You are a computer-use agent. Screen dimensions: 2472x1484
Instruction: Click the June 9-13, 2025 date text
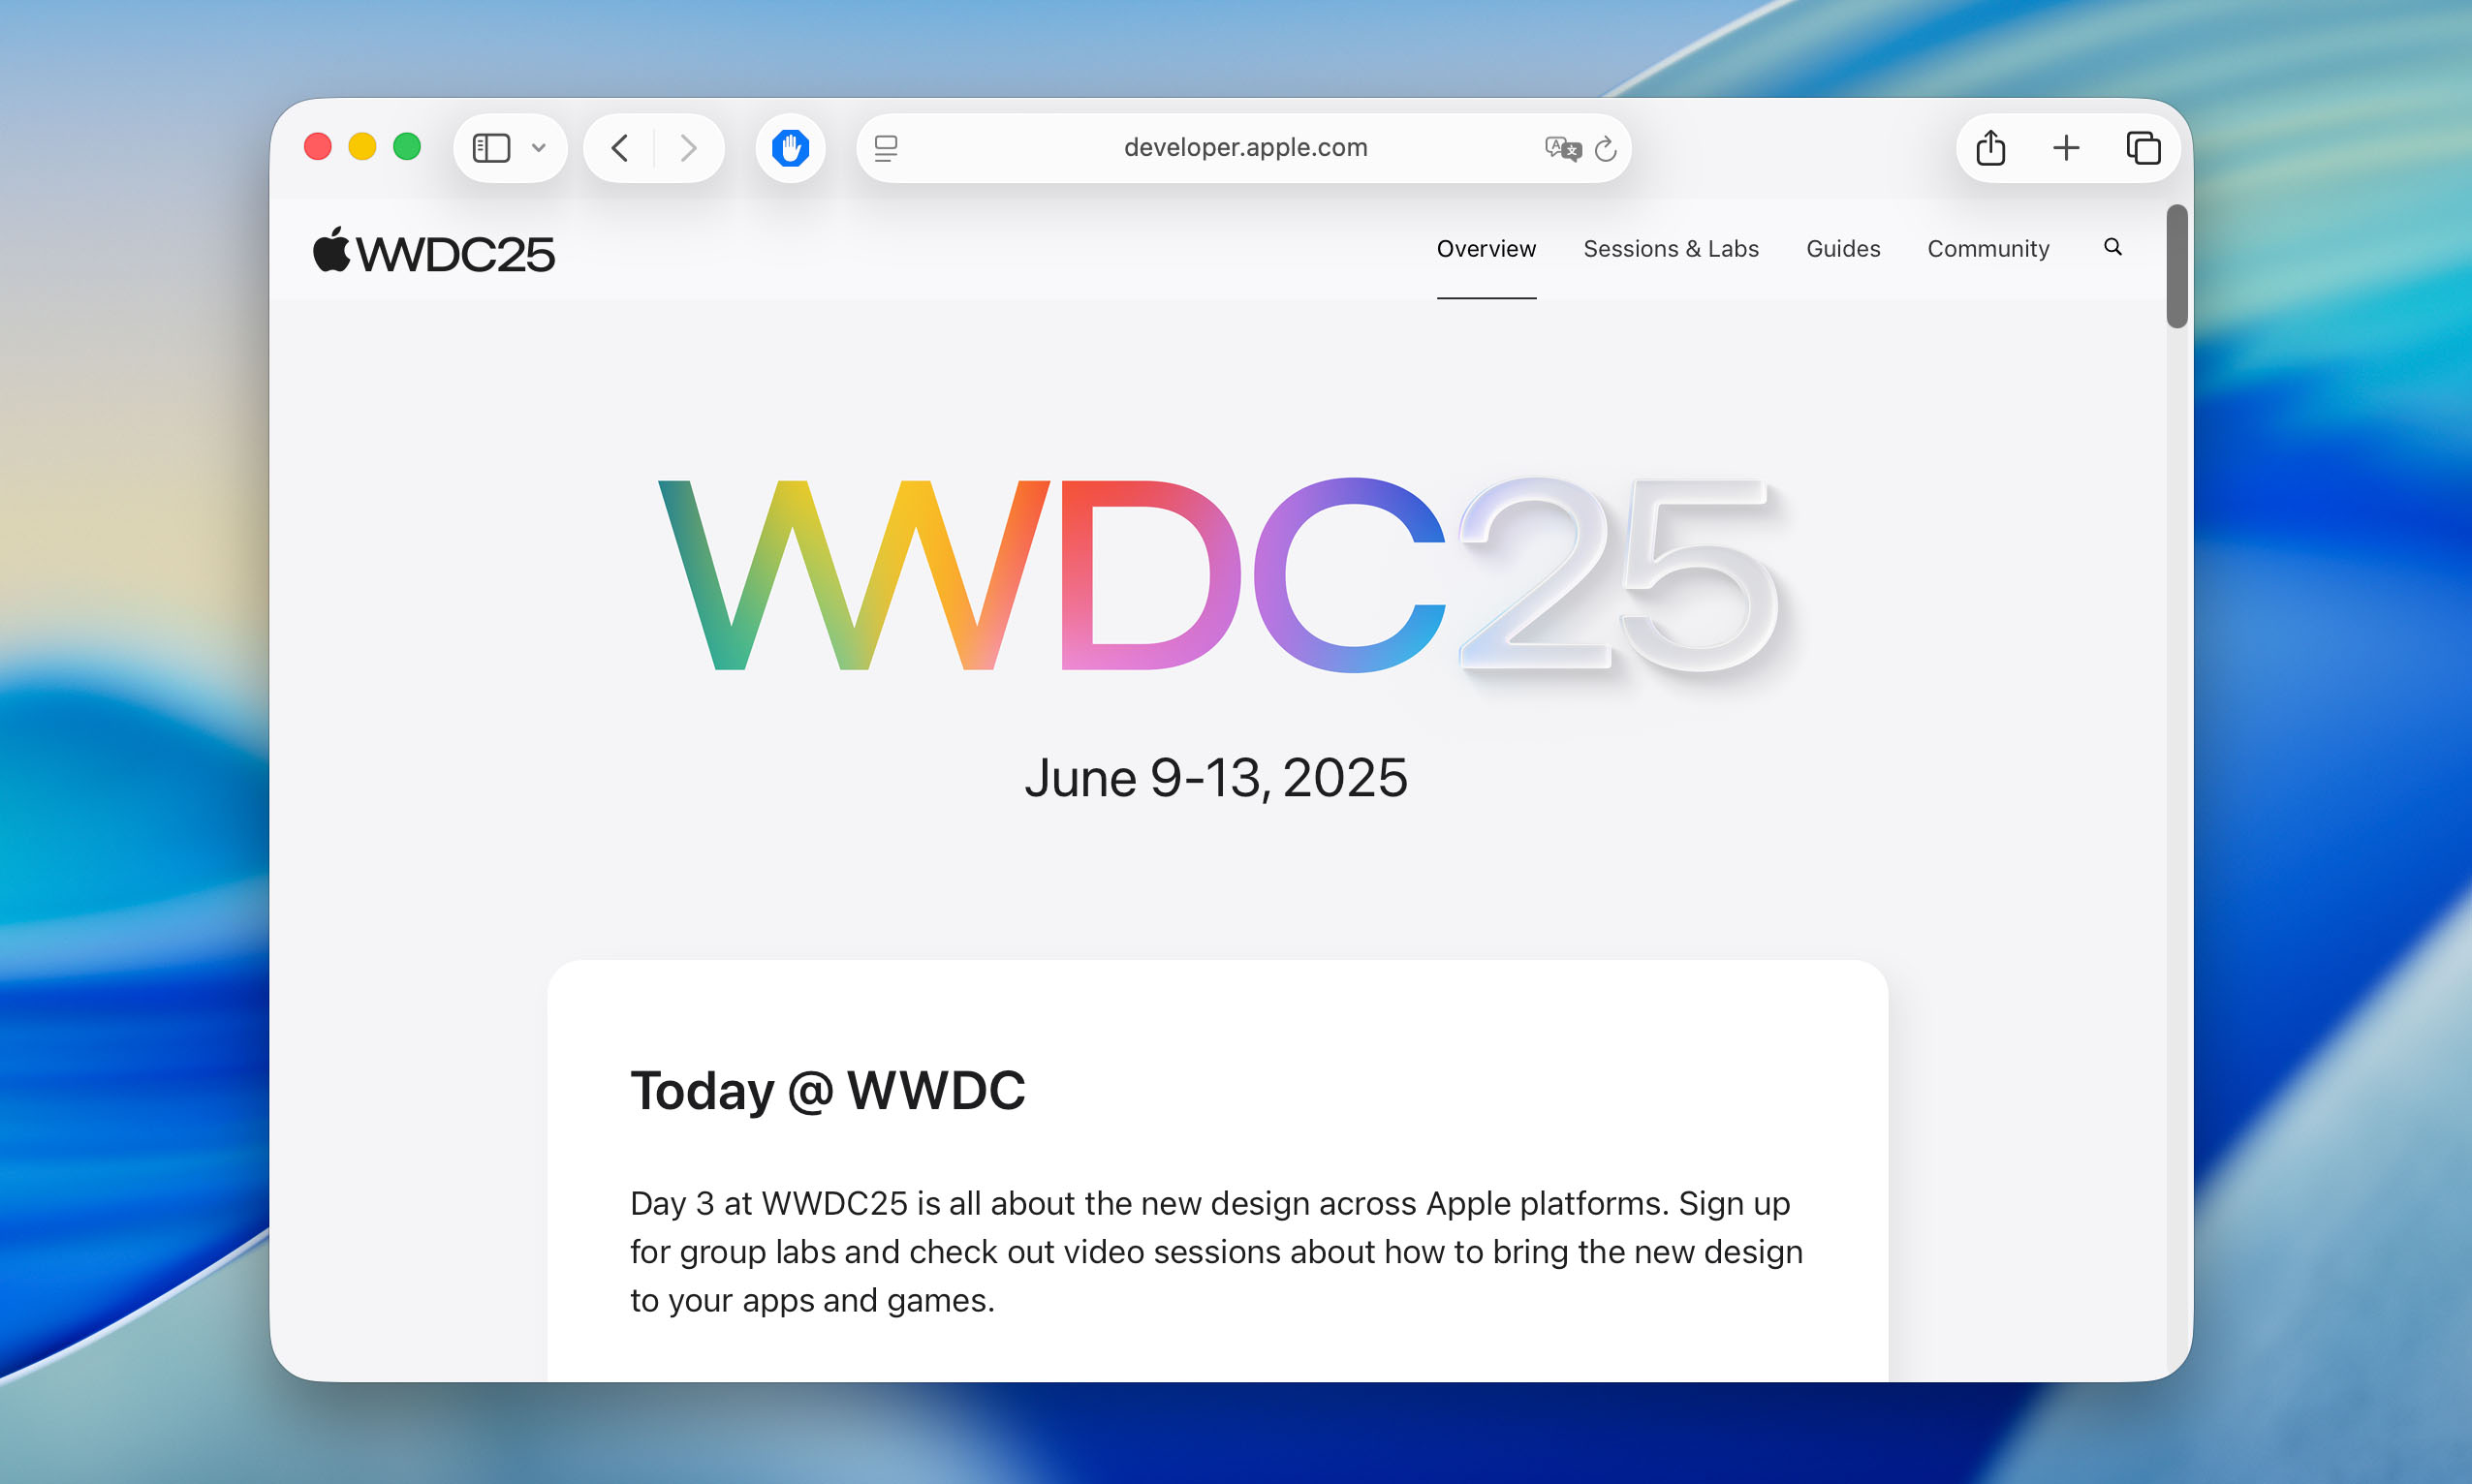point(1215,778)
